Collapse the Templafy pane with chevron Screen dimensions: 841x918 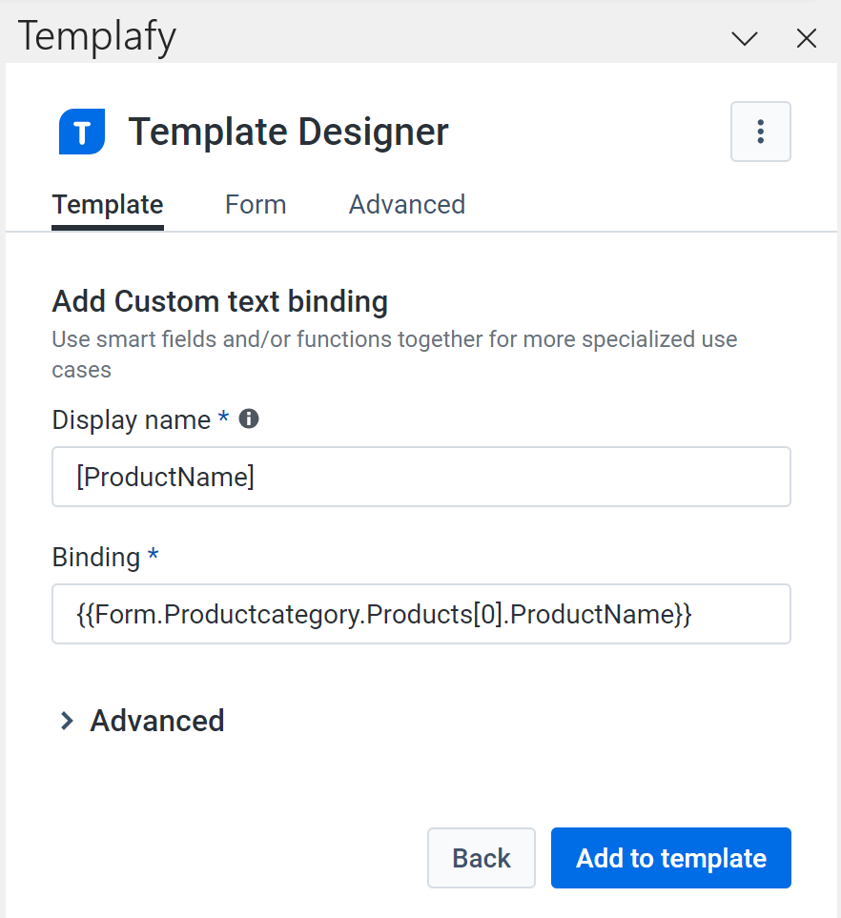tap(745, 39)
